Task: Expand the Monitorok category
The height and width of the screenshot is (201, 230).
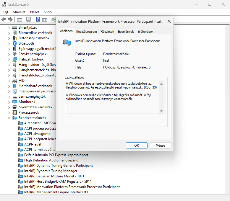Action: [x=9, y=102]
